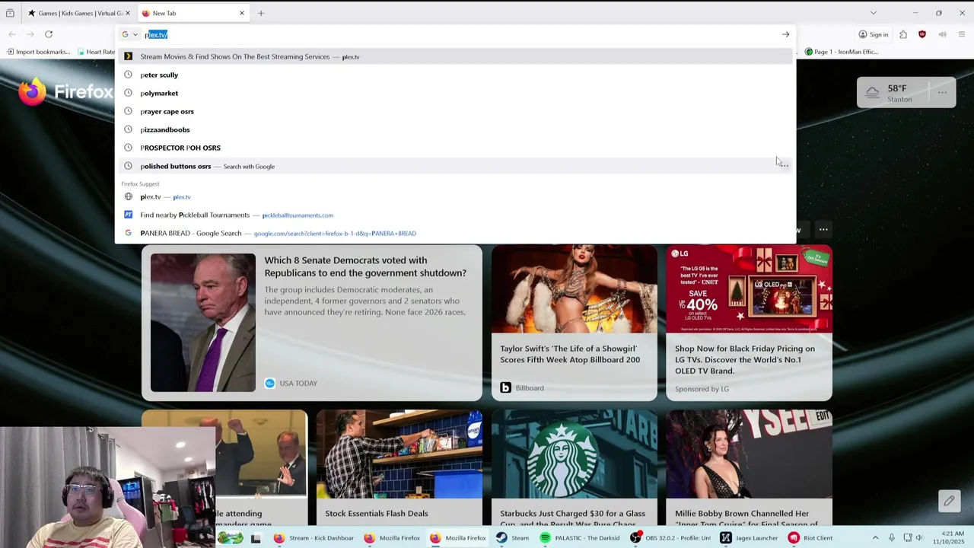
Task: Click the Firefox logo on new tab page
Action: click(32, 92)
